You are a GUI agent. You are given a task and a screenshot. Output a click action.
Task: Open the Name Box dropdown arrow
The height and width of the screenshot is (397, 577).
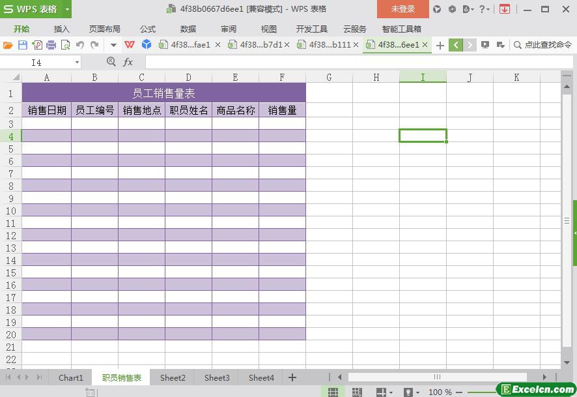point(77,62)
